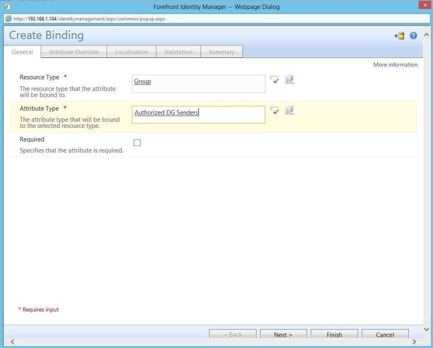Cancel the Create Binding dialog
The image size is (433, 348).
(385, 334)
